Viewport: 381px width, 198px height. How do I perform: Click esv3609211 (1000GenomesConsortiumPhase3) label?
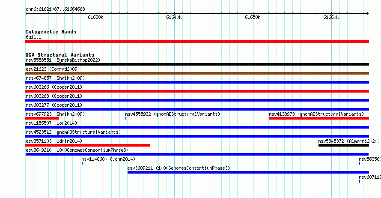[179, 168]
